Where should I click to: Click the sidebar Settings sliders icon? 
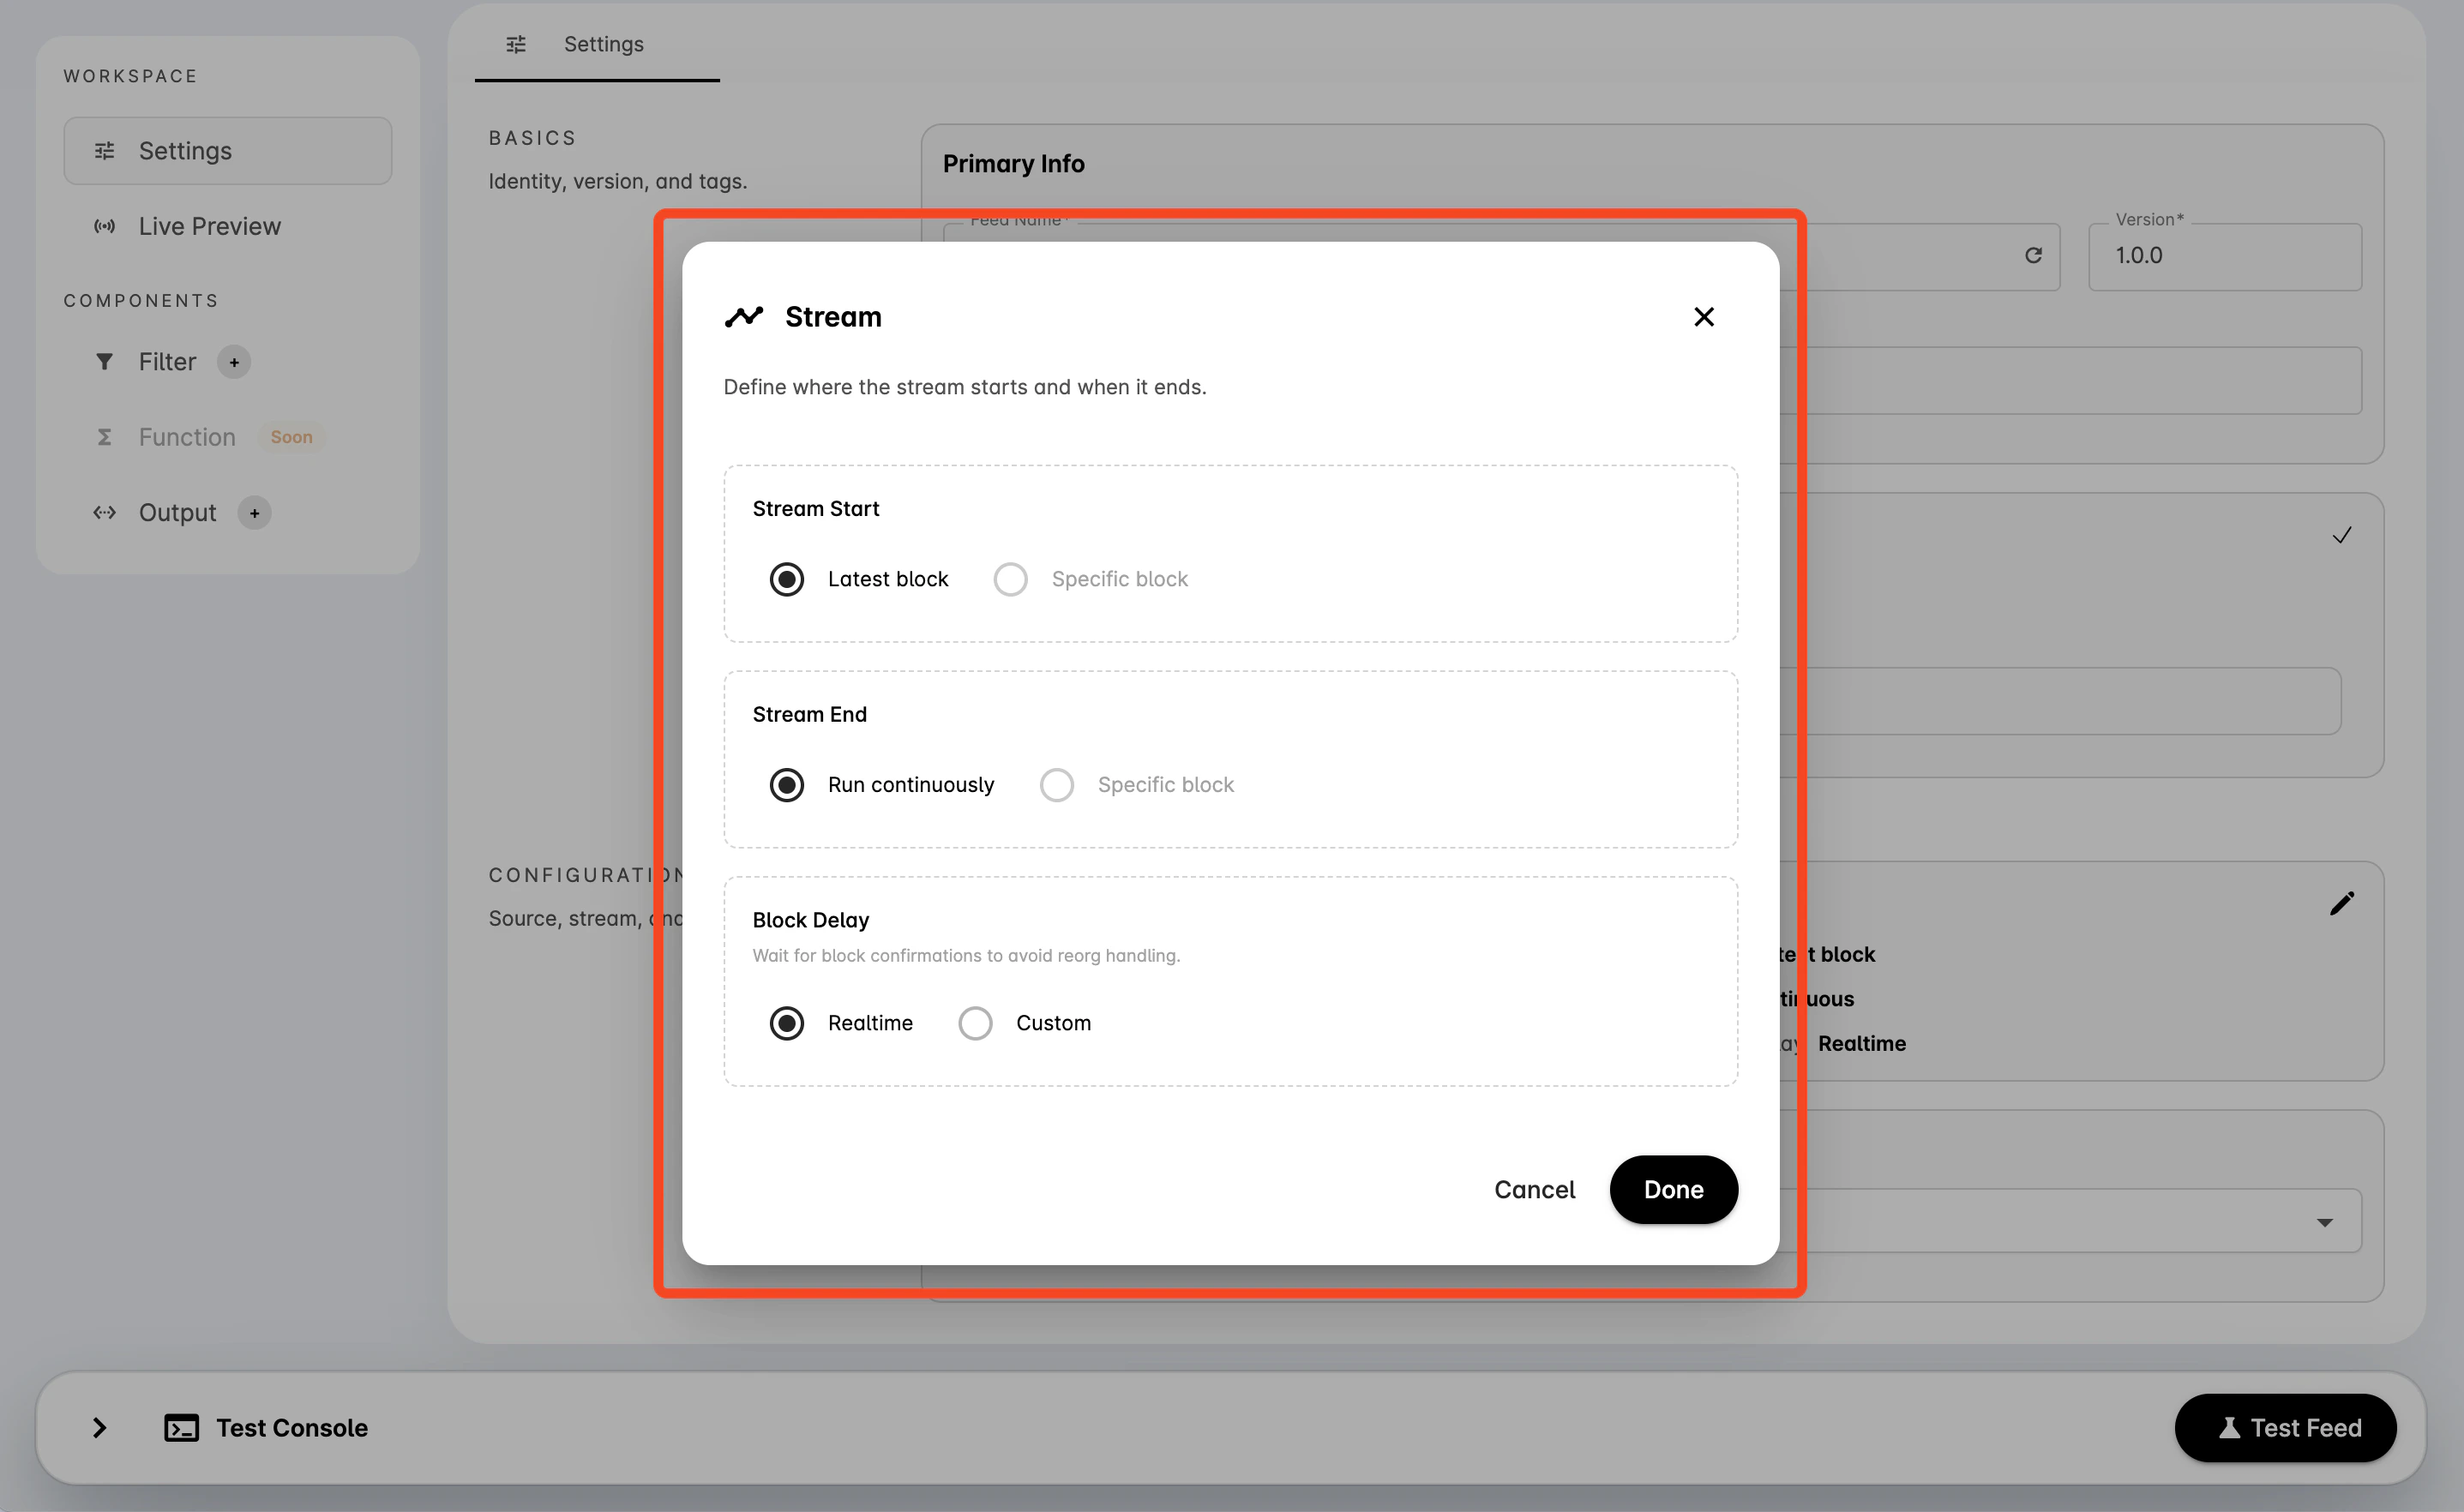pyautogui.click(x=104, y=151)
